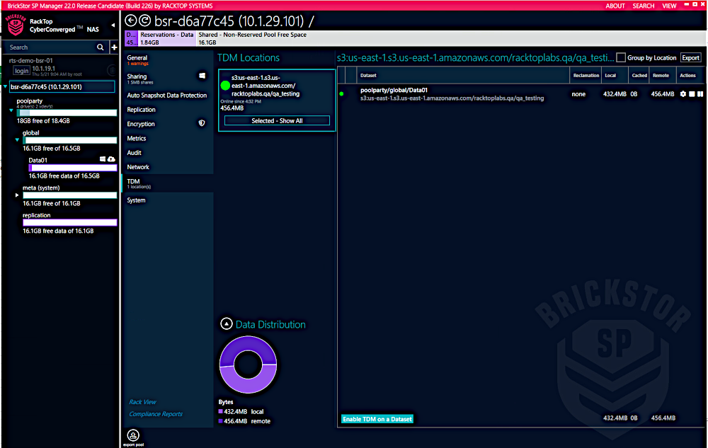Open the gear settings for the Data01 dataset row

683,94
